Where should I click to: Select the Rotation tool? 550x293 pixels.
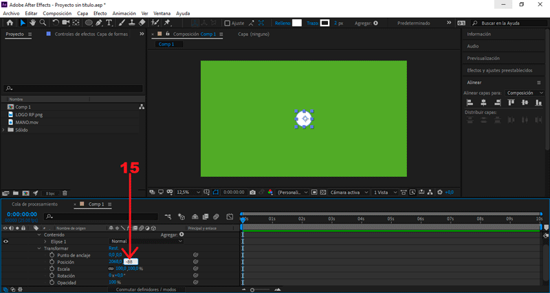pos(56,23)
